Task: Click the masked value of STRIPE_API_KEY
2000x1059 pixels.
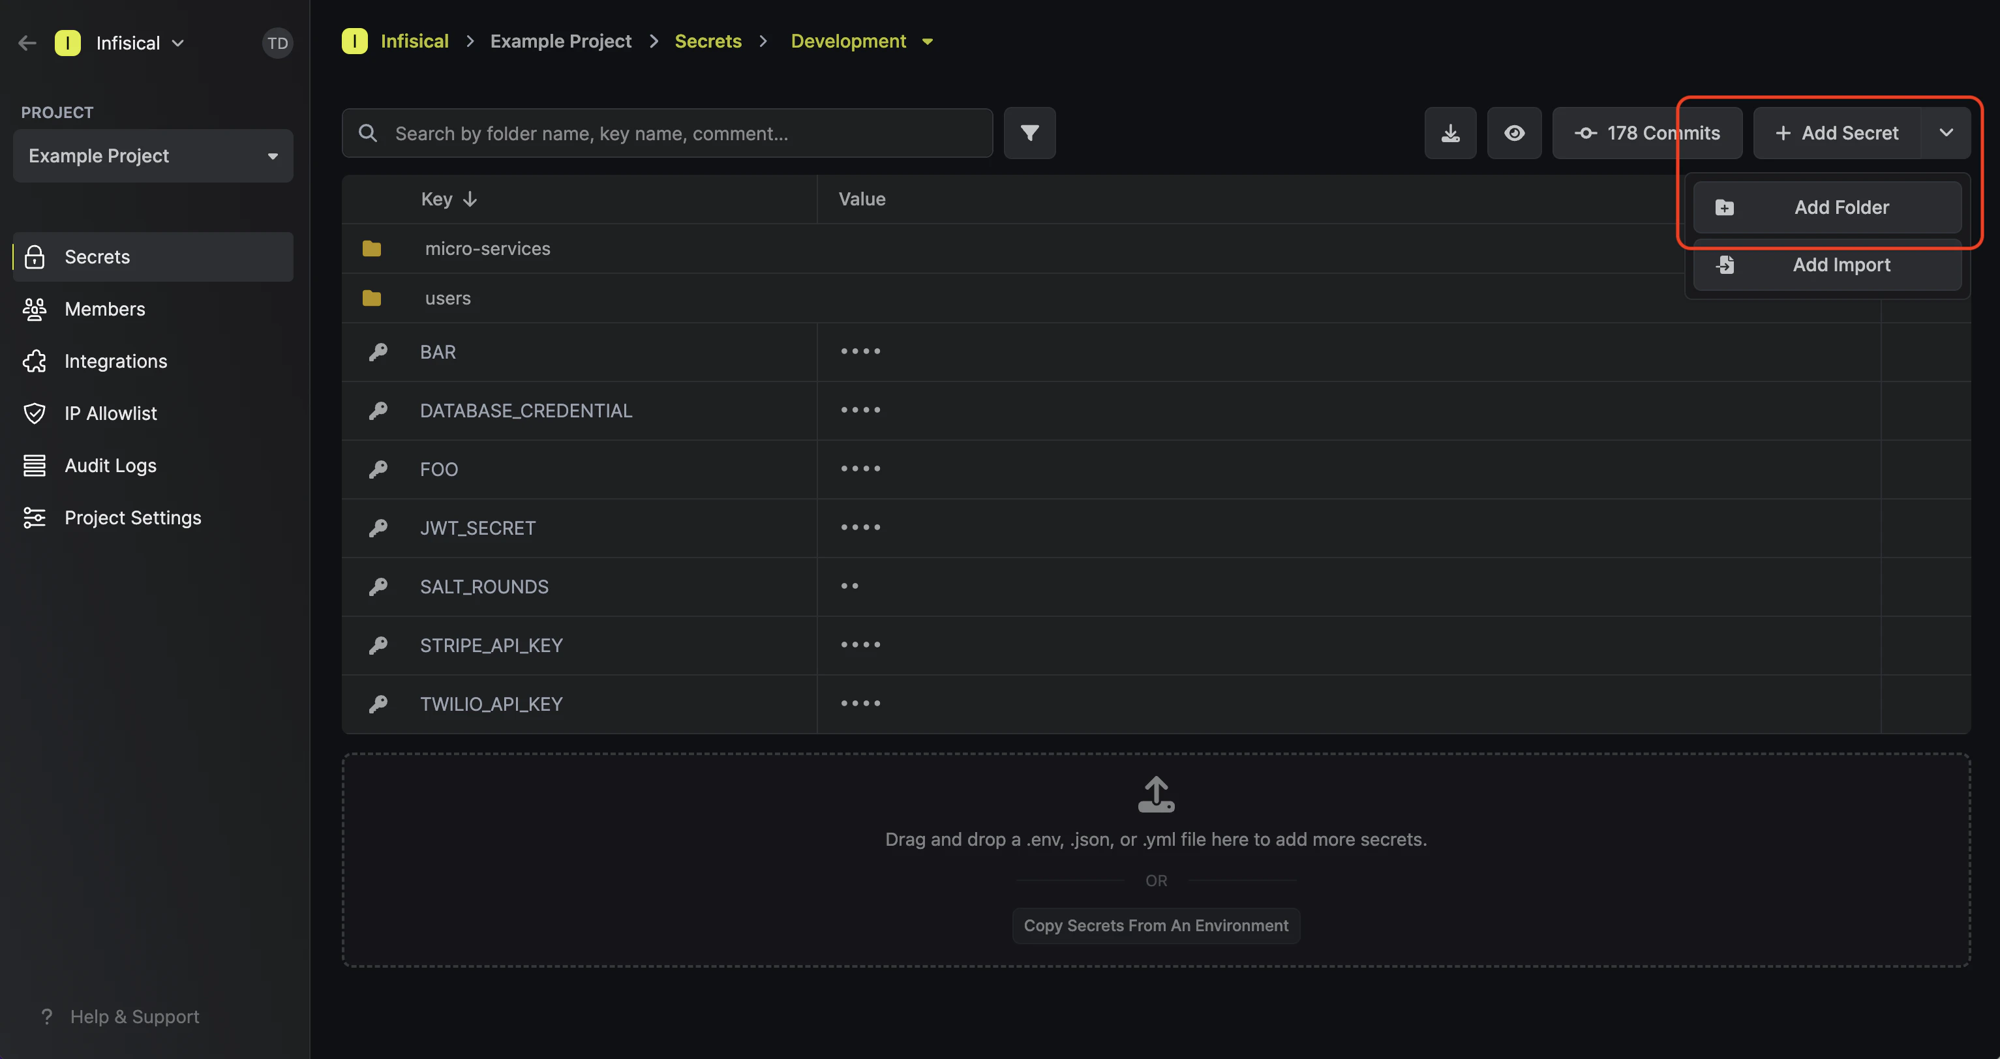Action: pyautogui.click(x=860, y=645)
